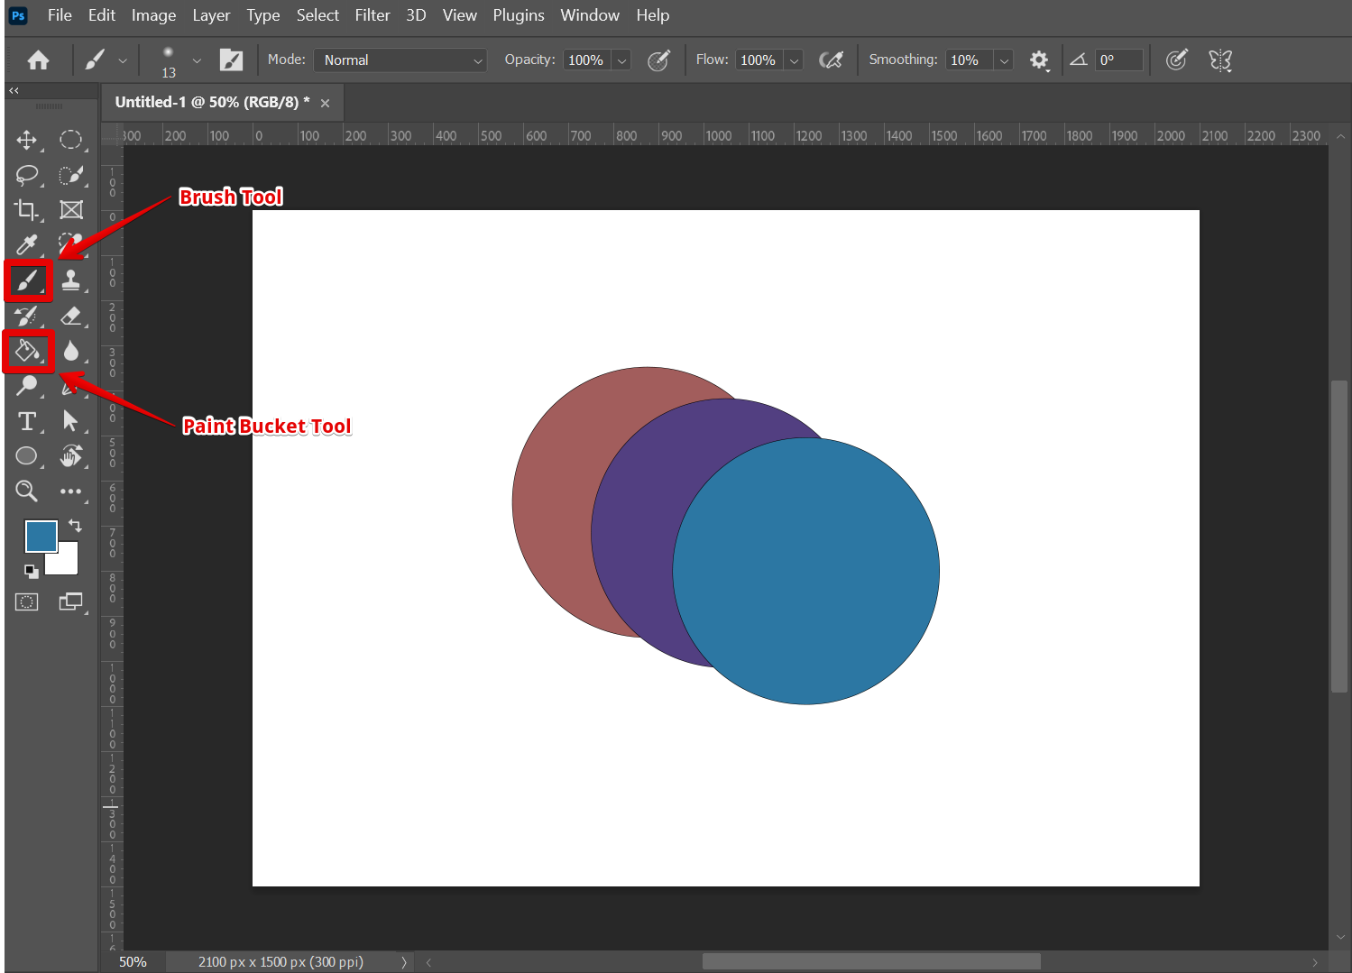Select the Clone Stamp tool
The width and height of the screenshot is (1352, 973).
(x=71, y=280)
